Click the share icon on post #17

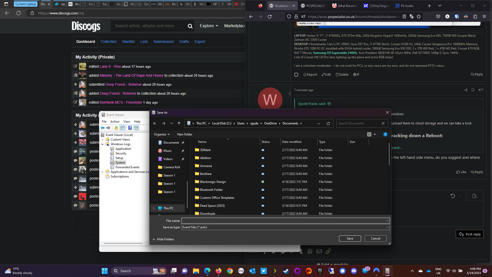pyautogui.click(x=466, y=90)
